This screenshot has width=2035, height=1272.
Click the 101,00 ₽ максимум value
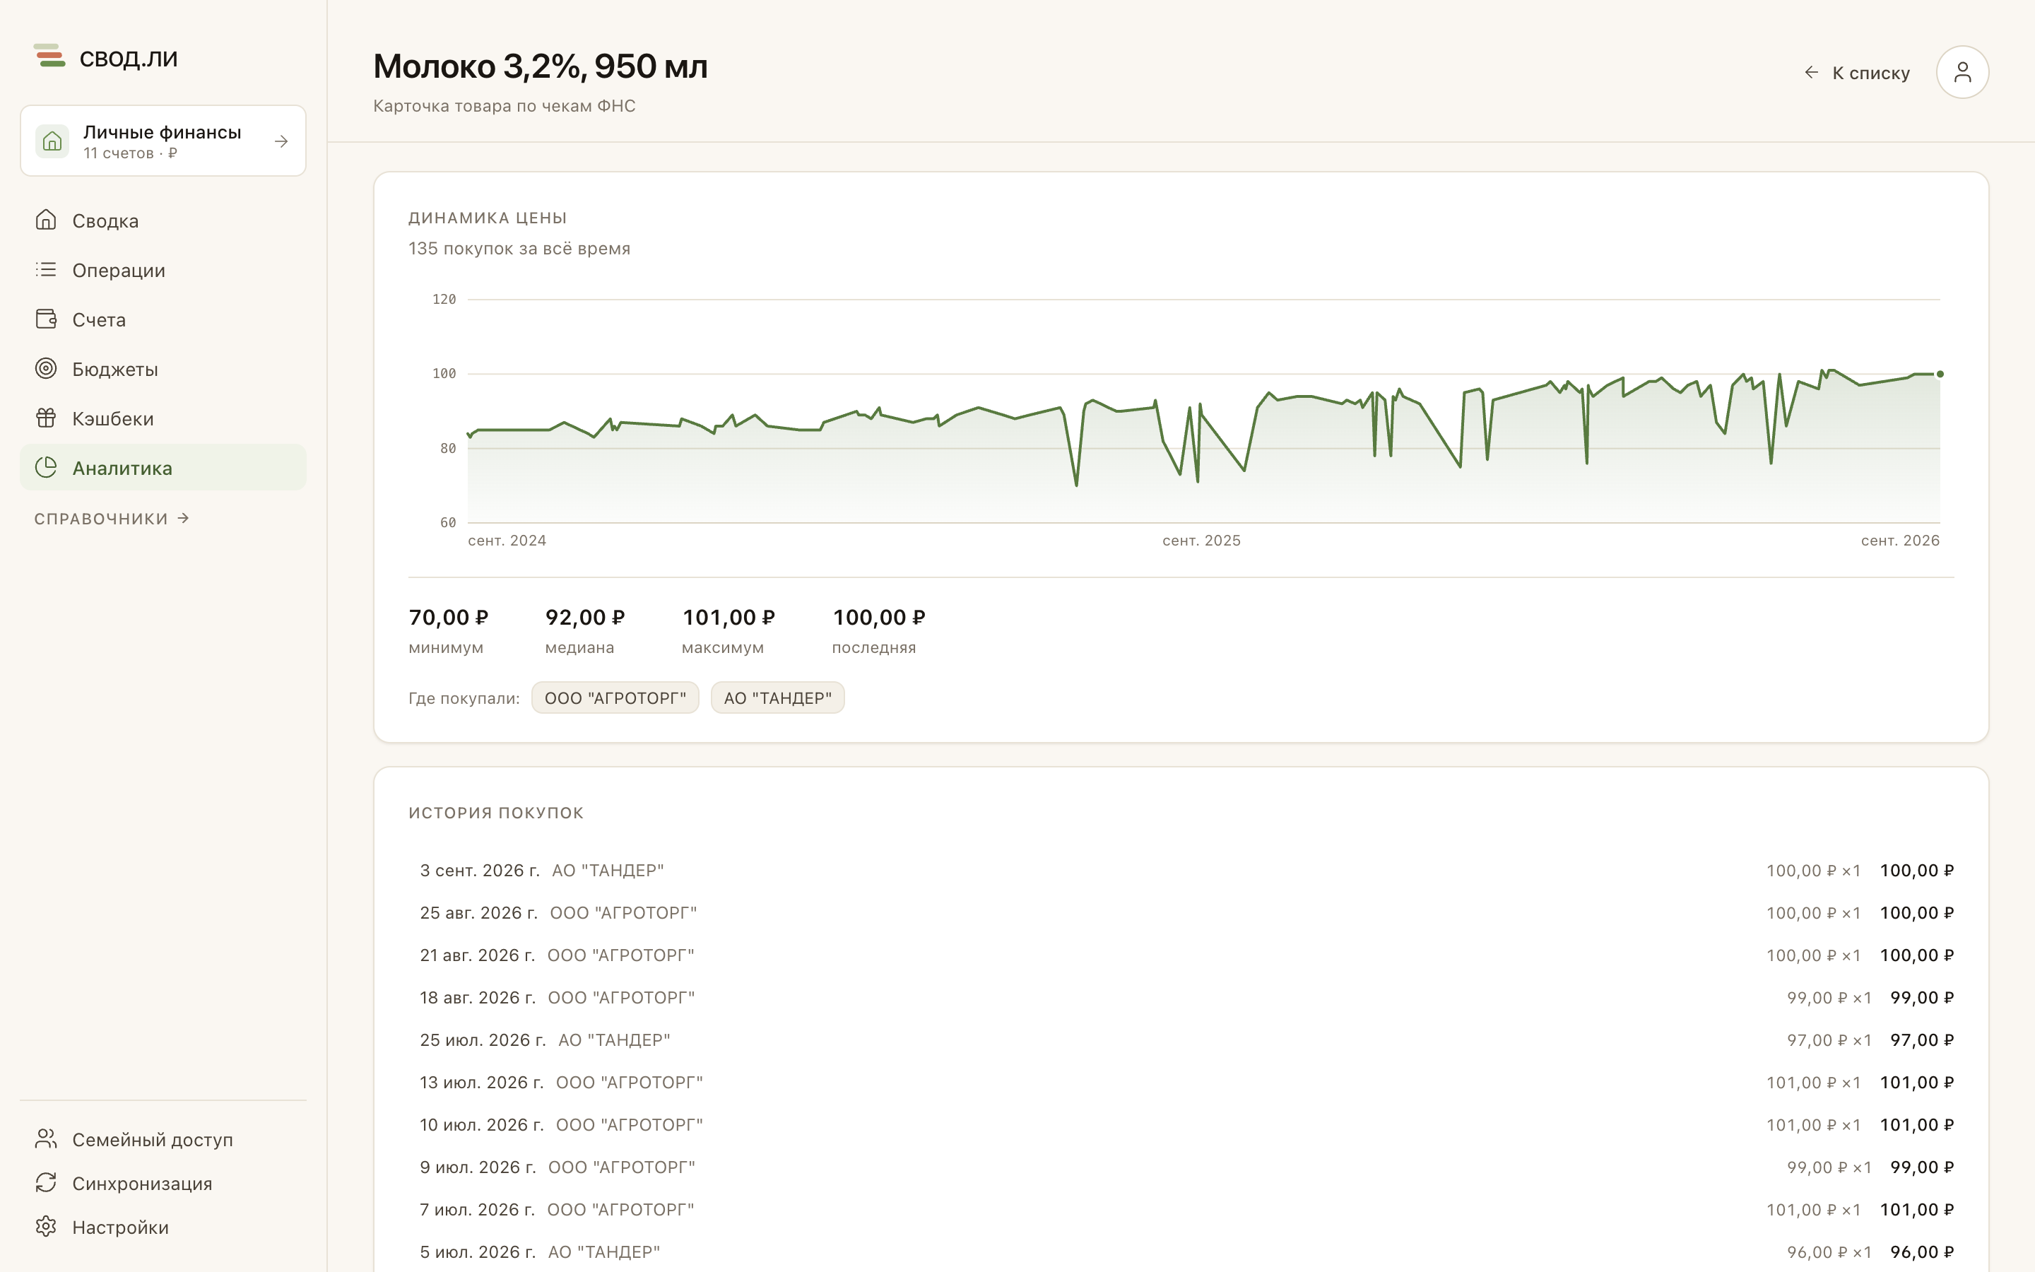[x=729, y=618]
